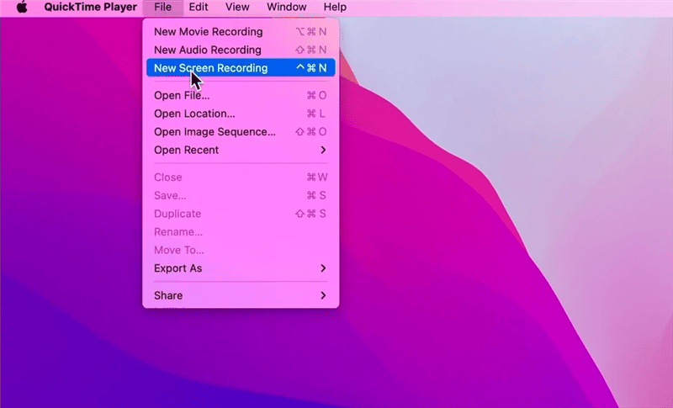The image size is (673, 408).
Task: Open the View menu
Action: point(237,7)
